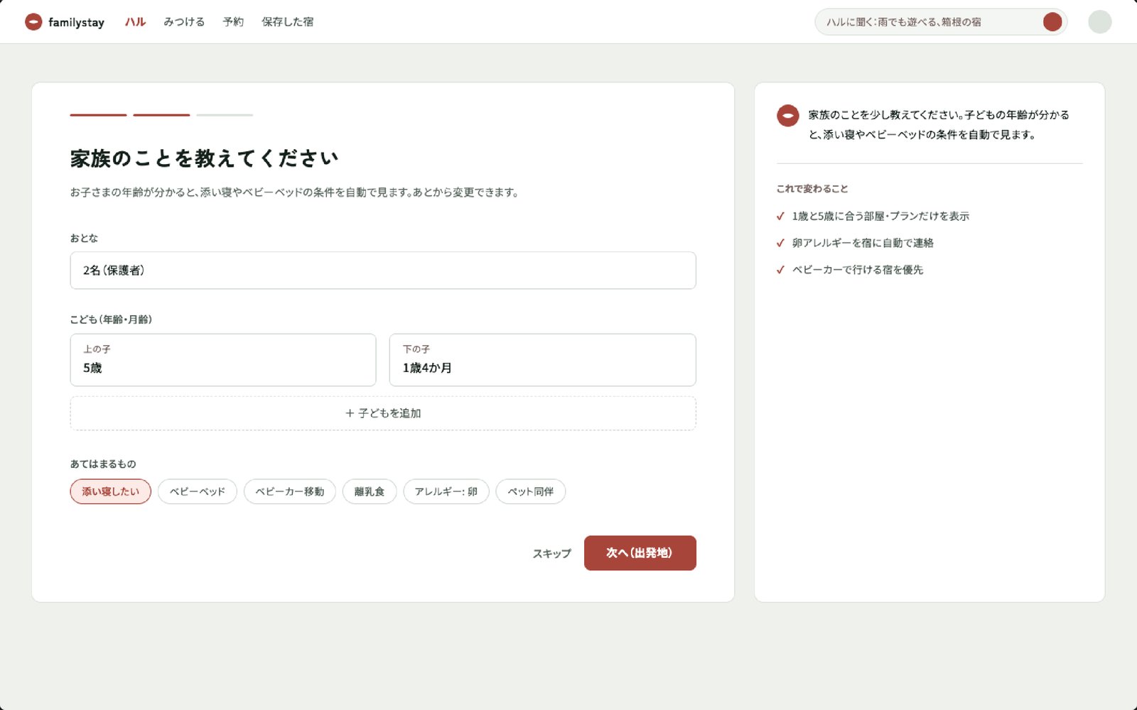Click text 卵アレルギーを宿に自動で連絡

863,243
